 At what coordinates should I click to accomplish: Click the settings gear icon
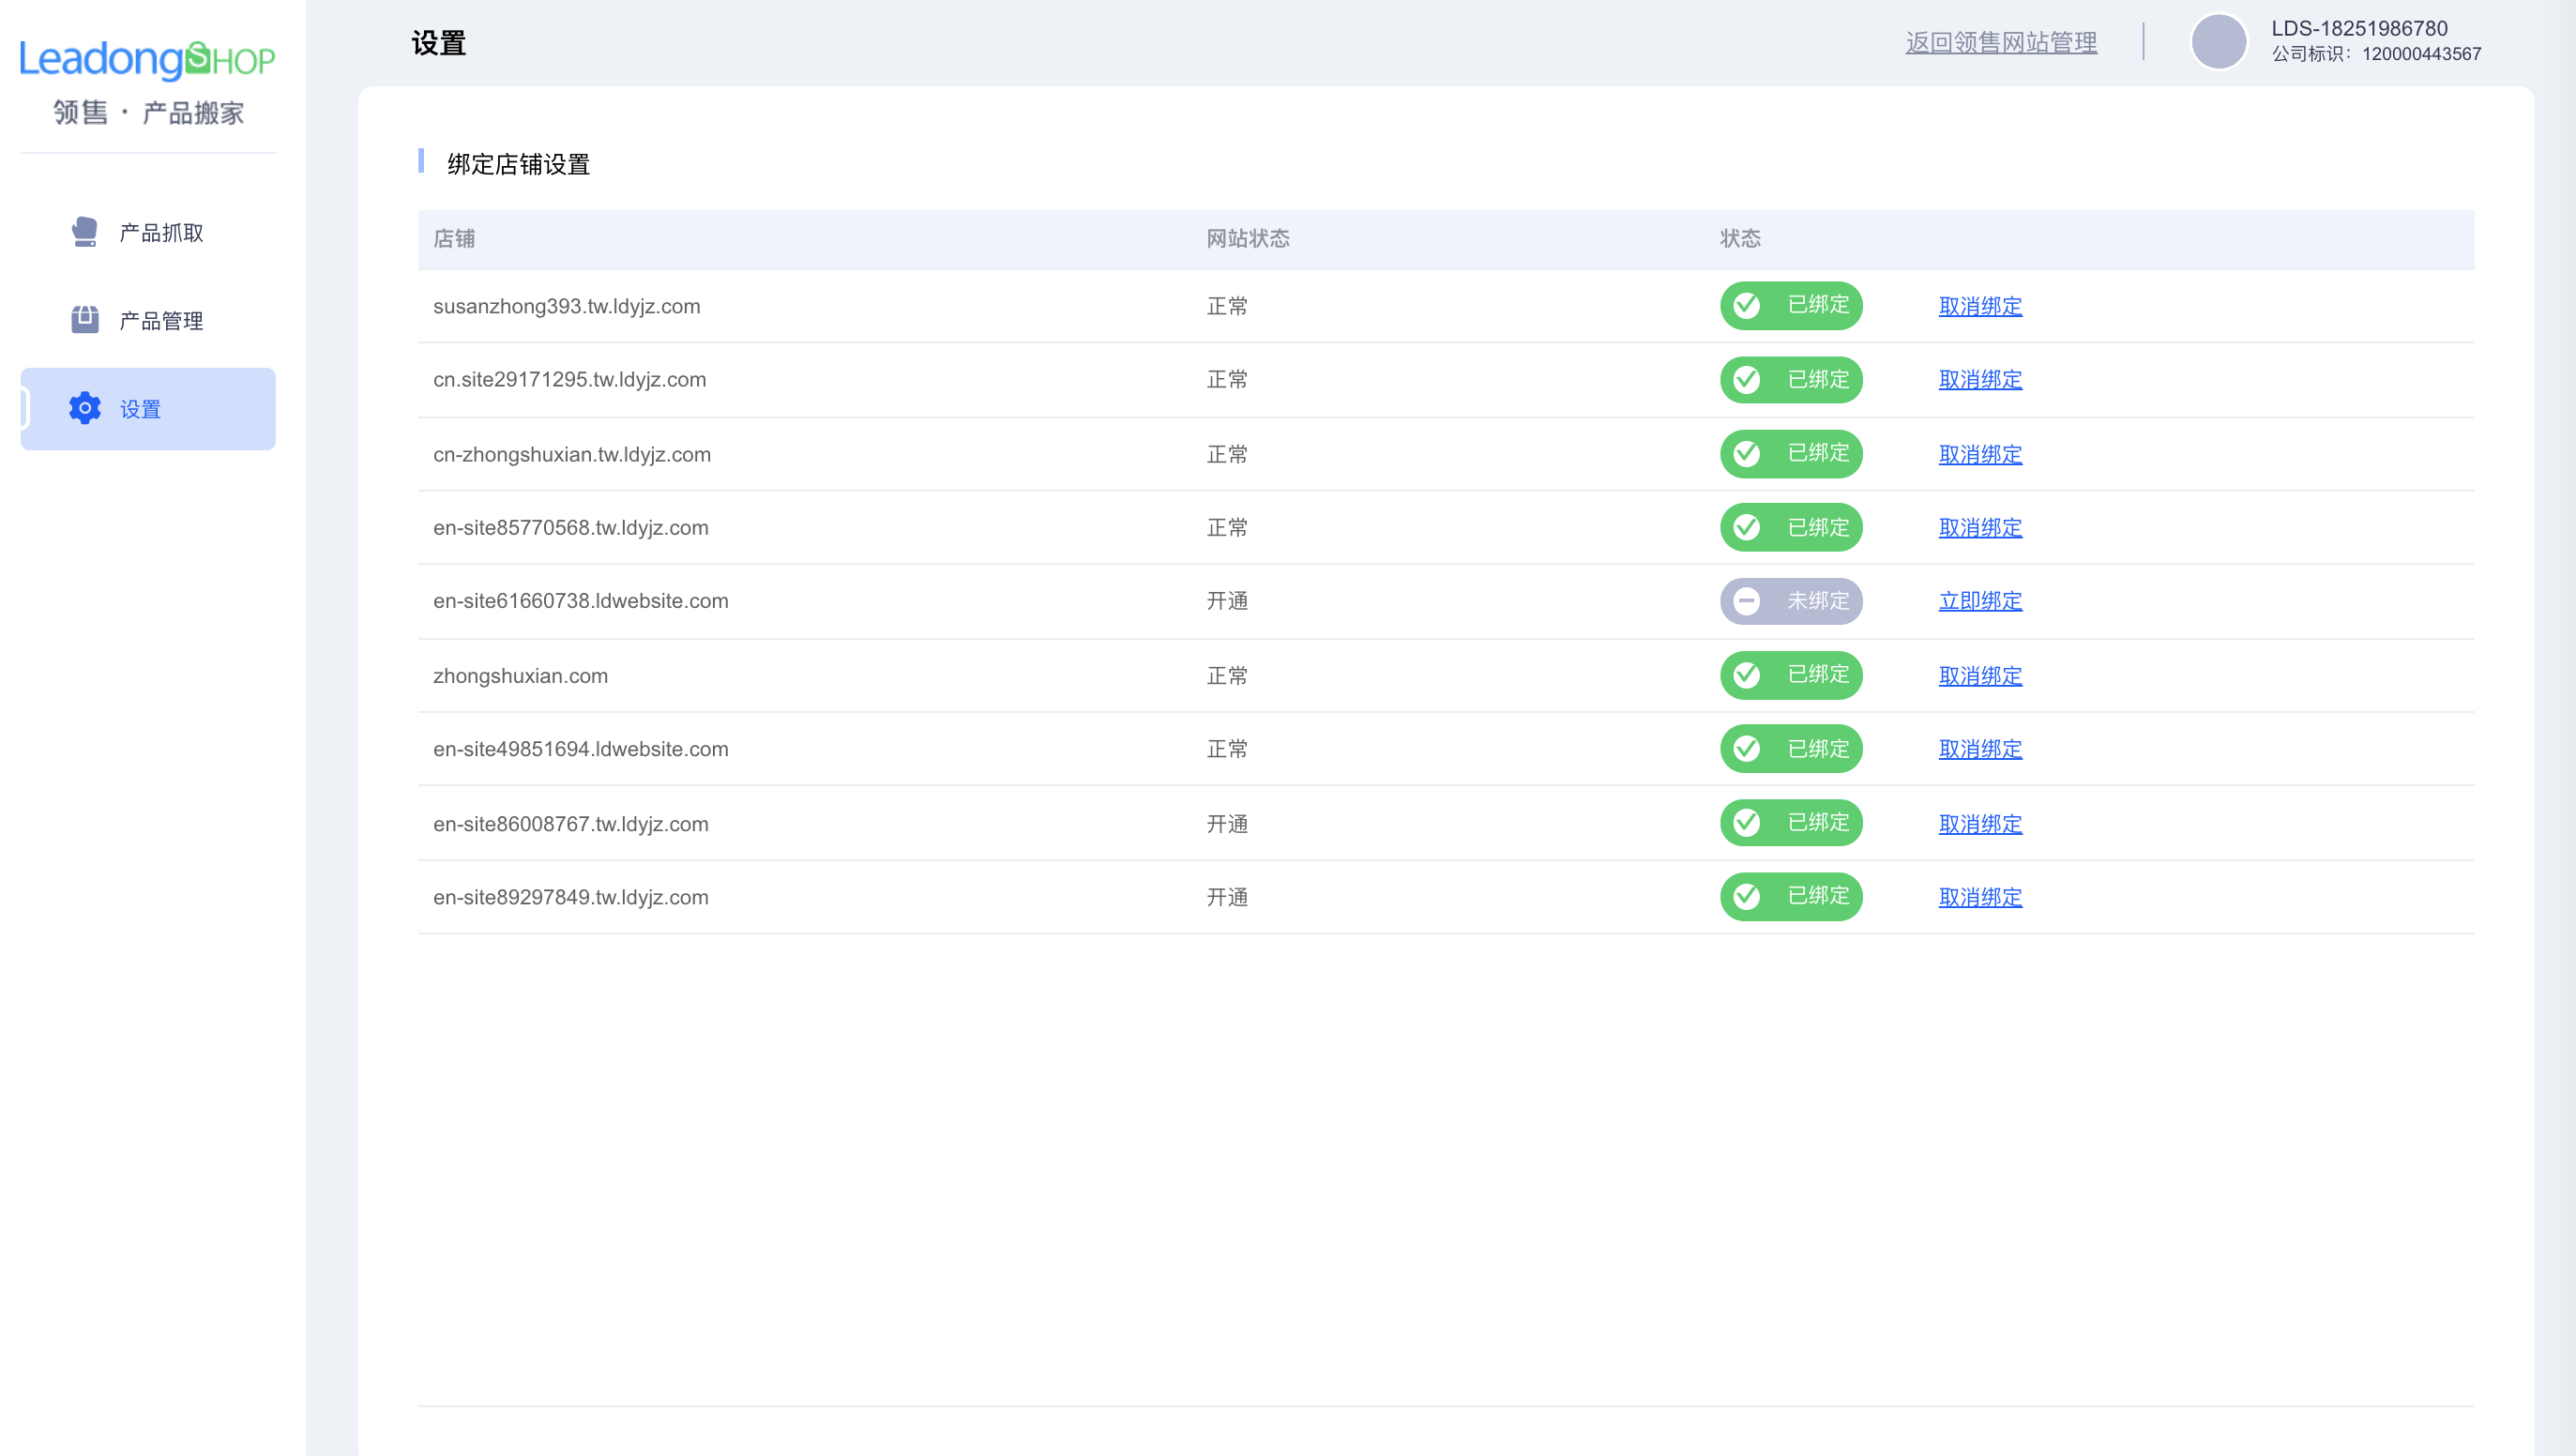85,408
